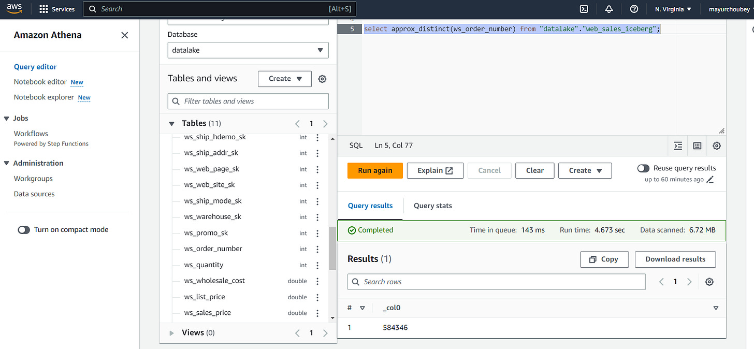Click the Run again button
The width and height of the screenshot is (754, 349).
click(375, 170)
